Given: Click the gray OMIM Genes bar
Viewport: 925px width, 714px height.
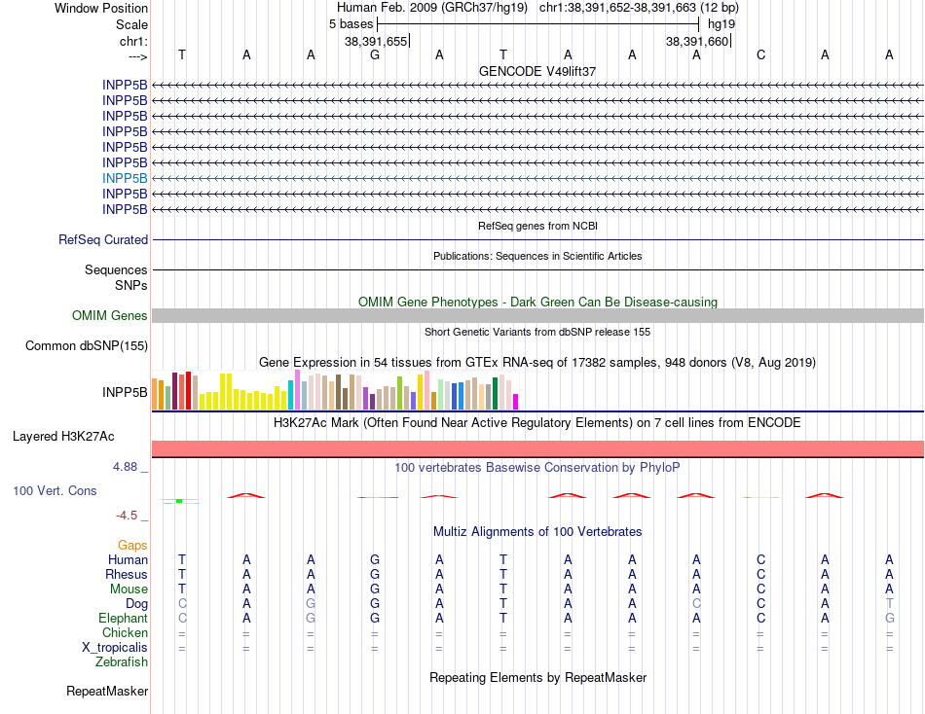Looking at the screenshot, I should (537, 315).
